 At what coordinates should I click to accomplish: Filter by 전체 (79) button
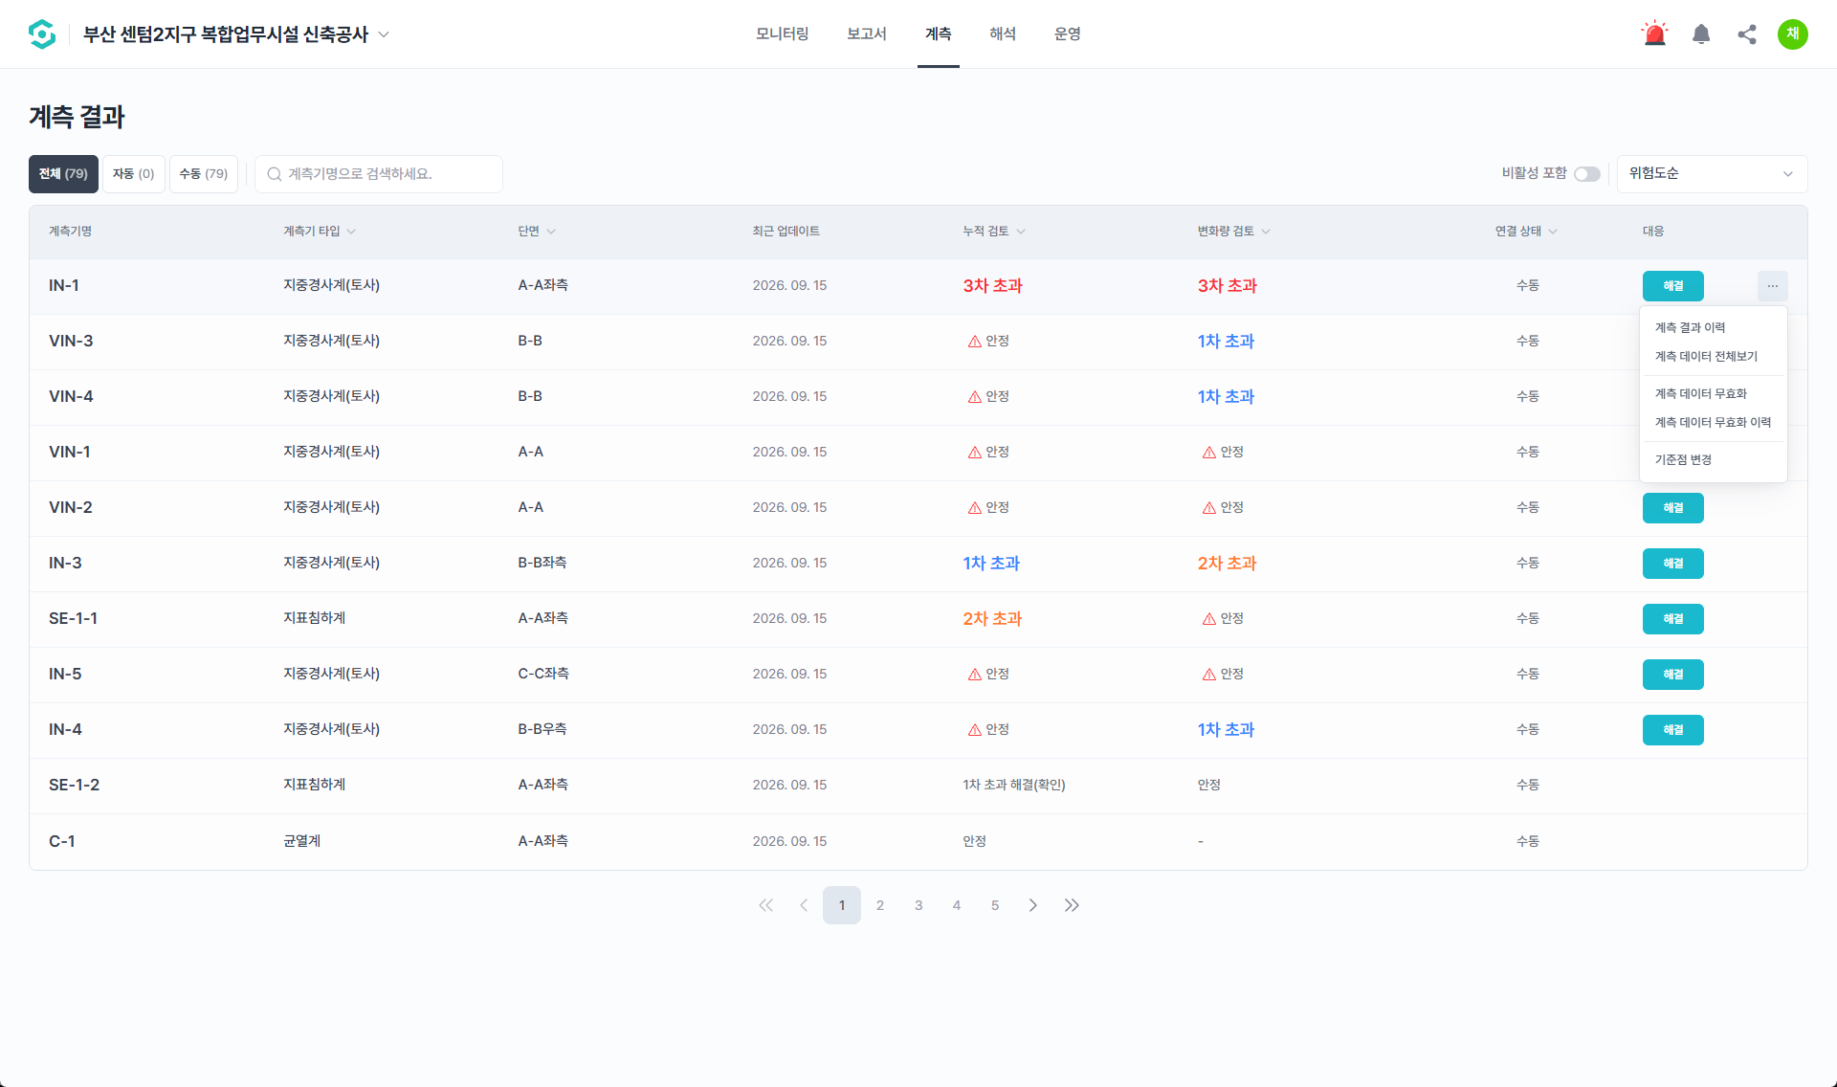(63, 174)
